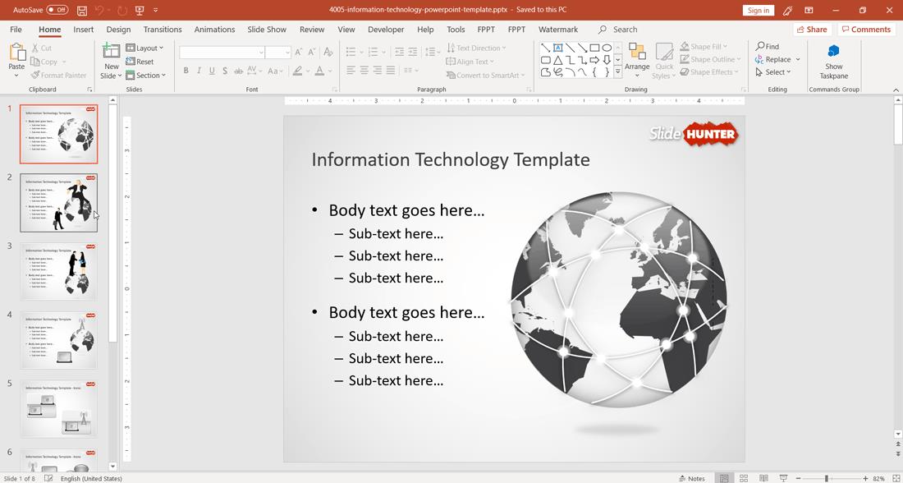Switch to Slide Sorter view
Image resolution: width=903 pixels, height=483 pixels.
click(744, 478)
